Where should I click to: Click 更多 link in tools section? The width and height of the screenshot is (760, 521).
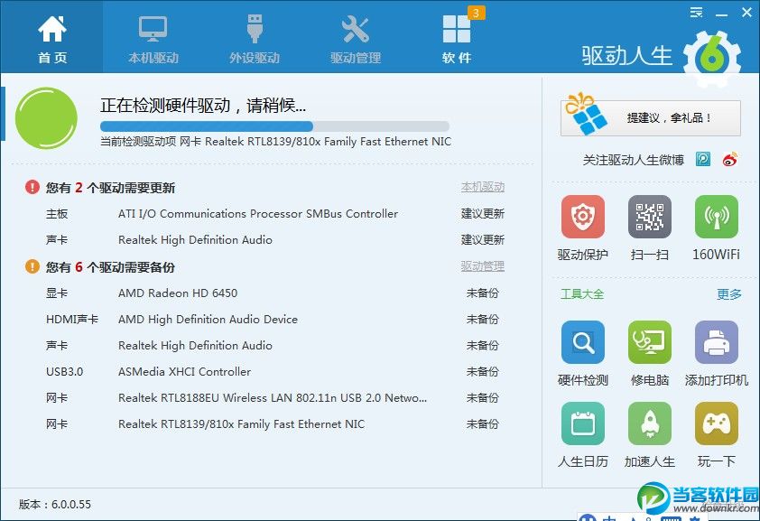(x=729, y=294)
